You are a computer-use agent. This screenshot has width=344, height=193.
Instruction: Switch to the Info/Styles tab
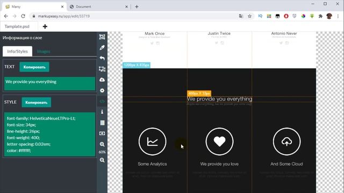click(x=17, y=51)
